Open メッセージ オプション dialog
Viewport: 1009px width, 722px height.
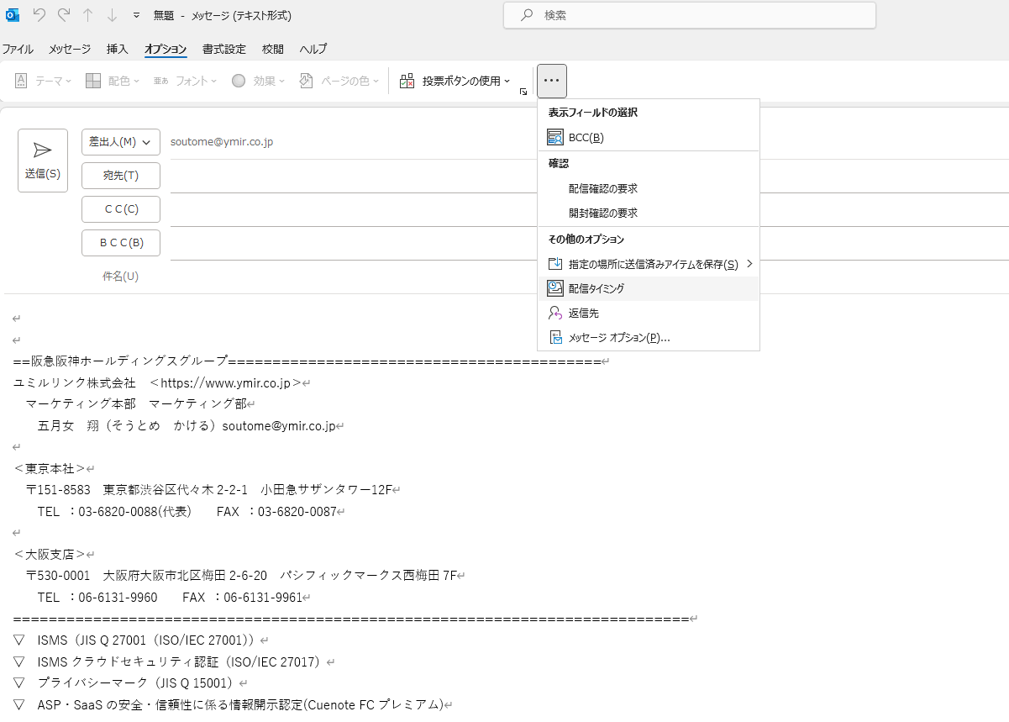(x=649, y=337)
